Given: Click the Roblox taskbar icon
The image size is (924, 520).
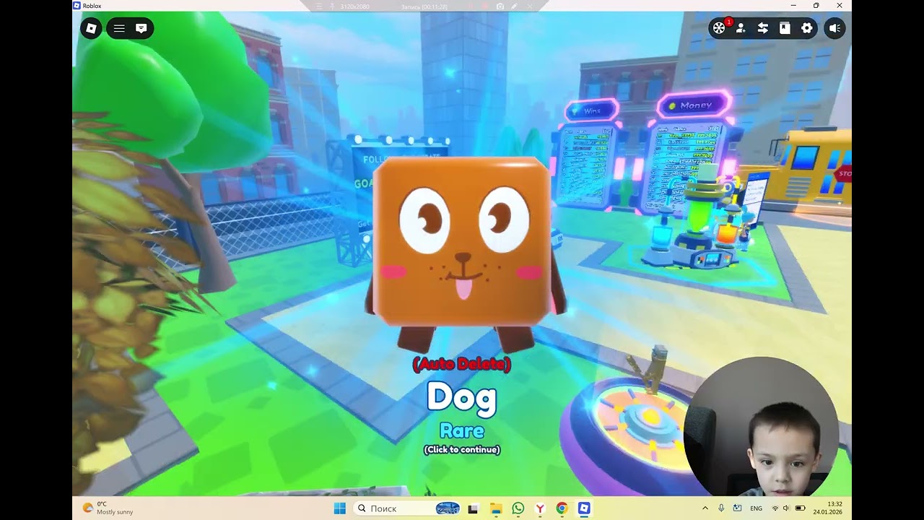Looking at the screenshot, I should tap(584, 508).
